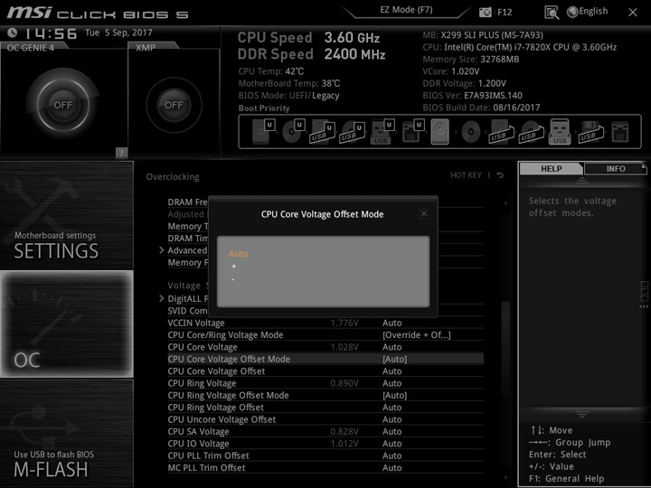Select the legacy USB hard disk boot icon

click(502, 132)
